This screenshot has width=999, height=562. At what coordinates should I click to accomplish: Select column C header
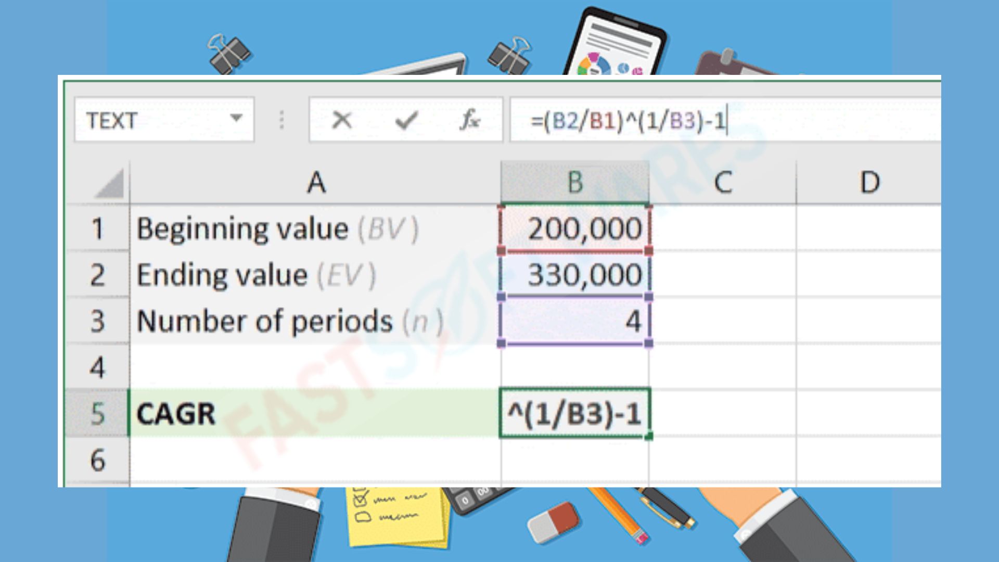point(723,182)
